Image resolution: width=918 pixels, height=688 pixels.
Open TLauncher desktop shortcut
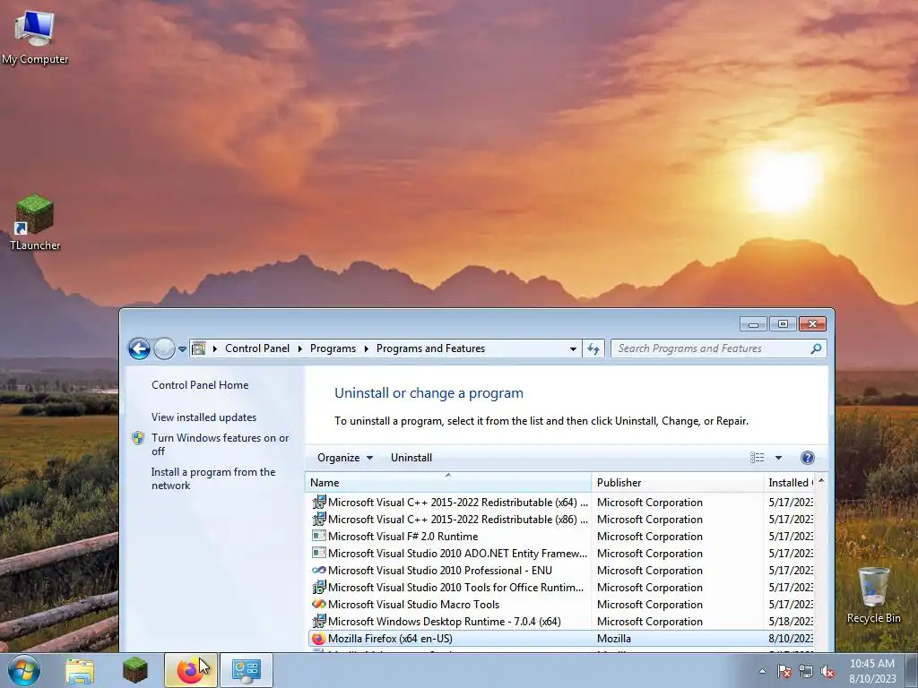point(35,222)
